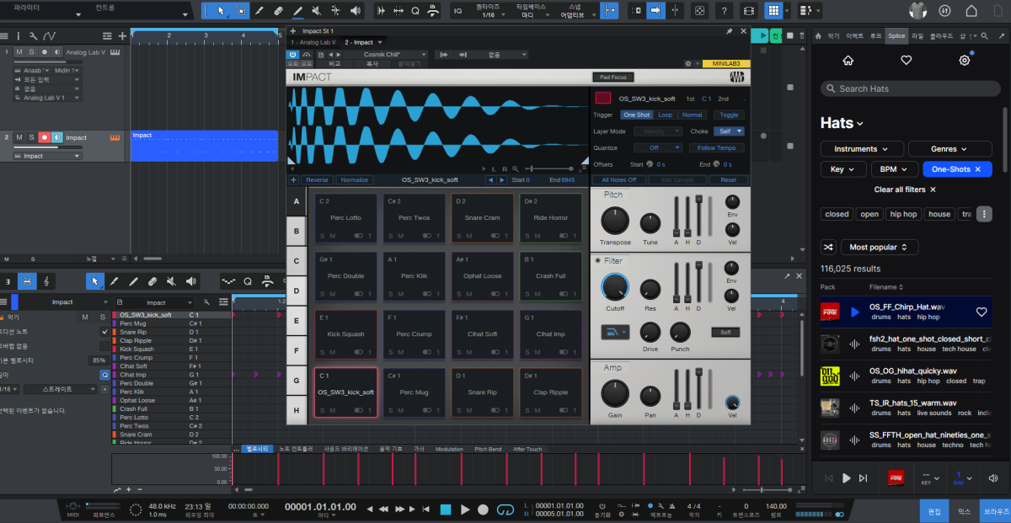
Task: Click the Normalize button
Action: [355, 180]
